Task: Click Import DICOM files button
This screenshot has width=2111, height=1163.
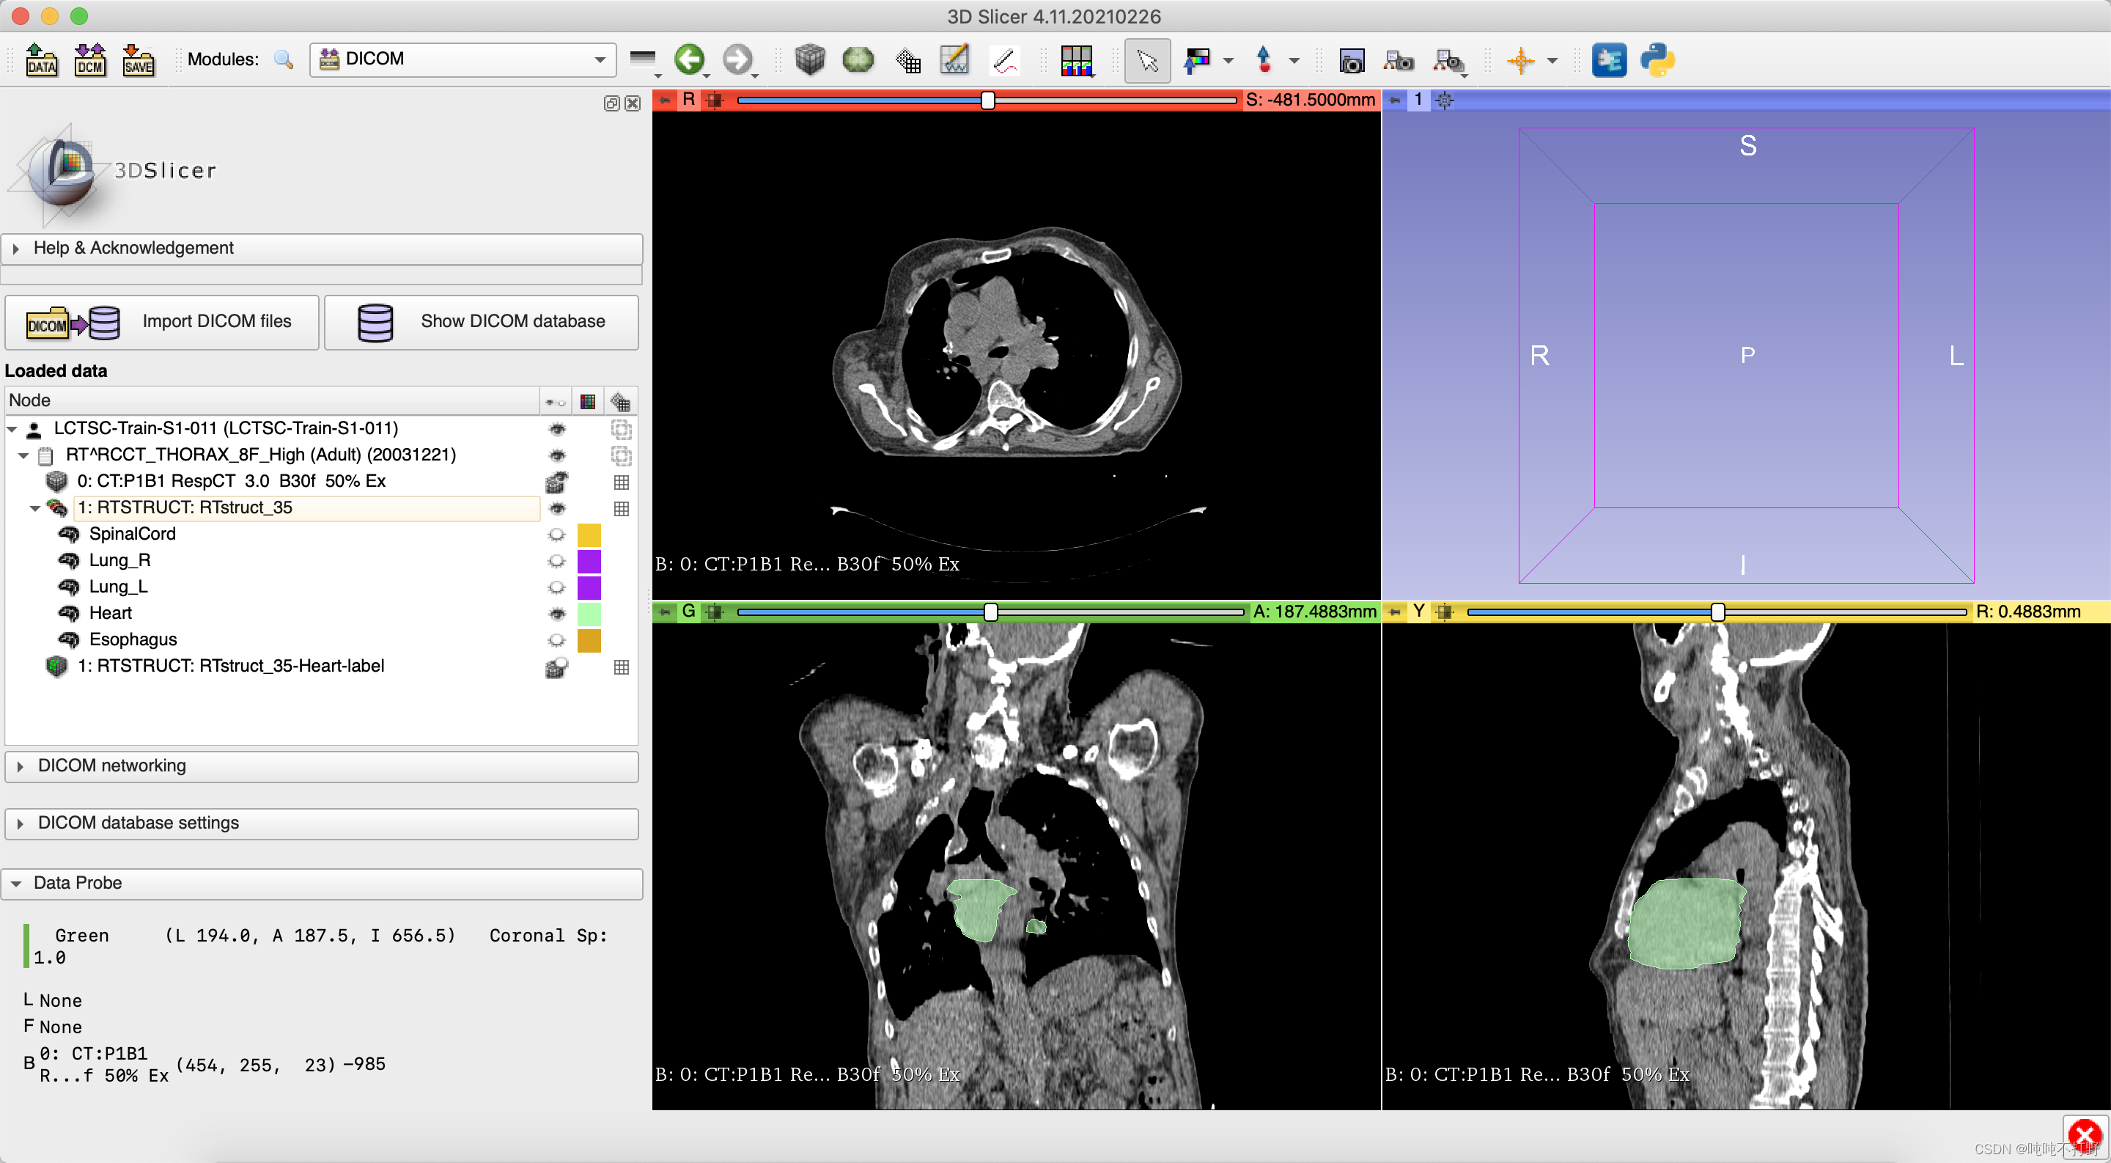Action: [162, 321]
